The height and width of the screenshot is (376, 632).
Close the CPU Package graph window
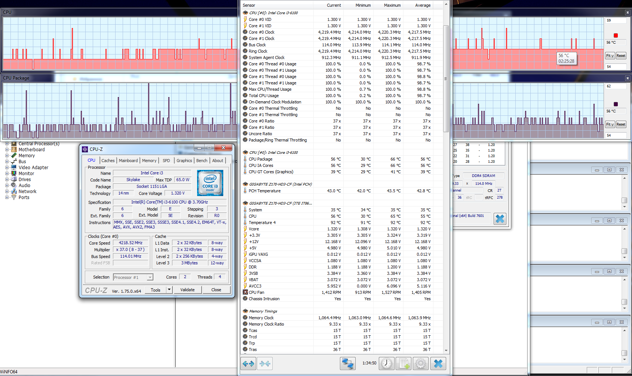point(628,78)
